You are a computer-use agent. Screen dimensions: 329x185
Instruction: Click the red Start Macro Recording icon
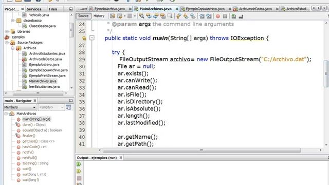coord(218,16)
